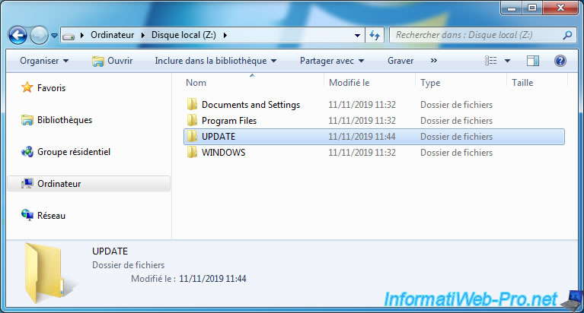Click the Program Files folder icon
This screenshot has height=313, width=584.
(192, 121)
